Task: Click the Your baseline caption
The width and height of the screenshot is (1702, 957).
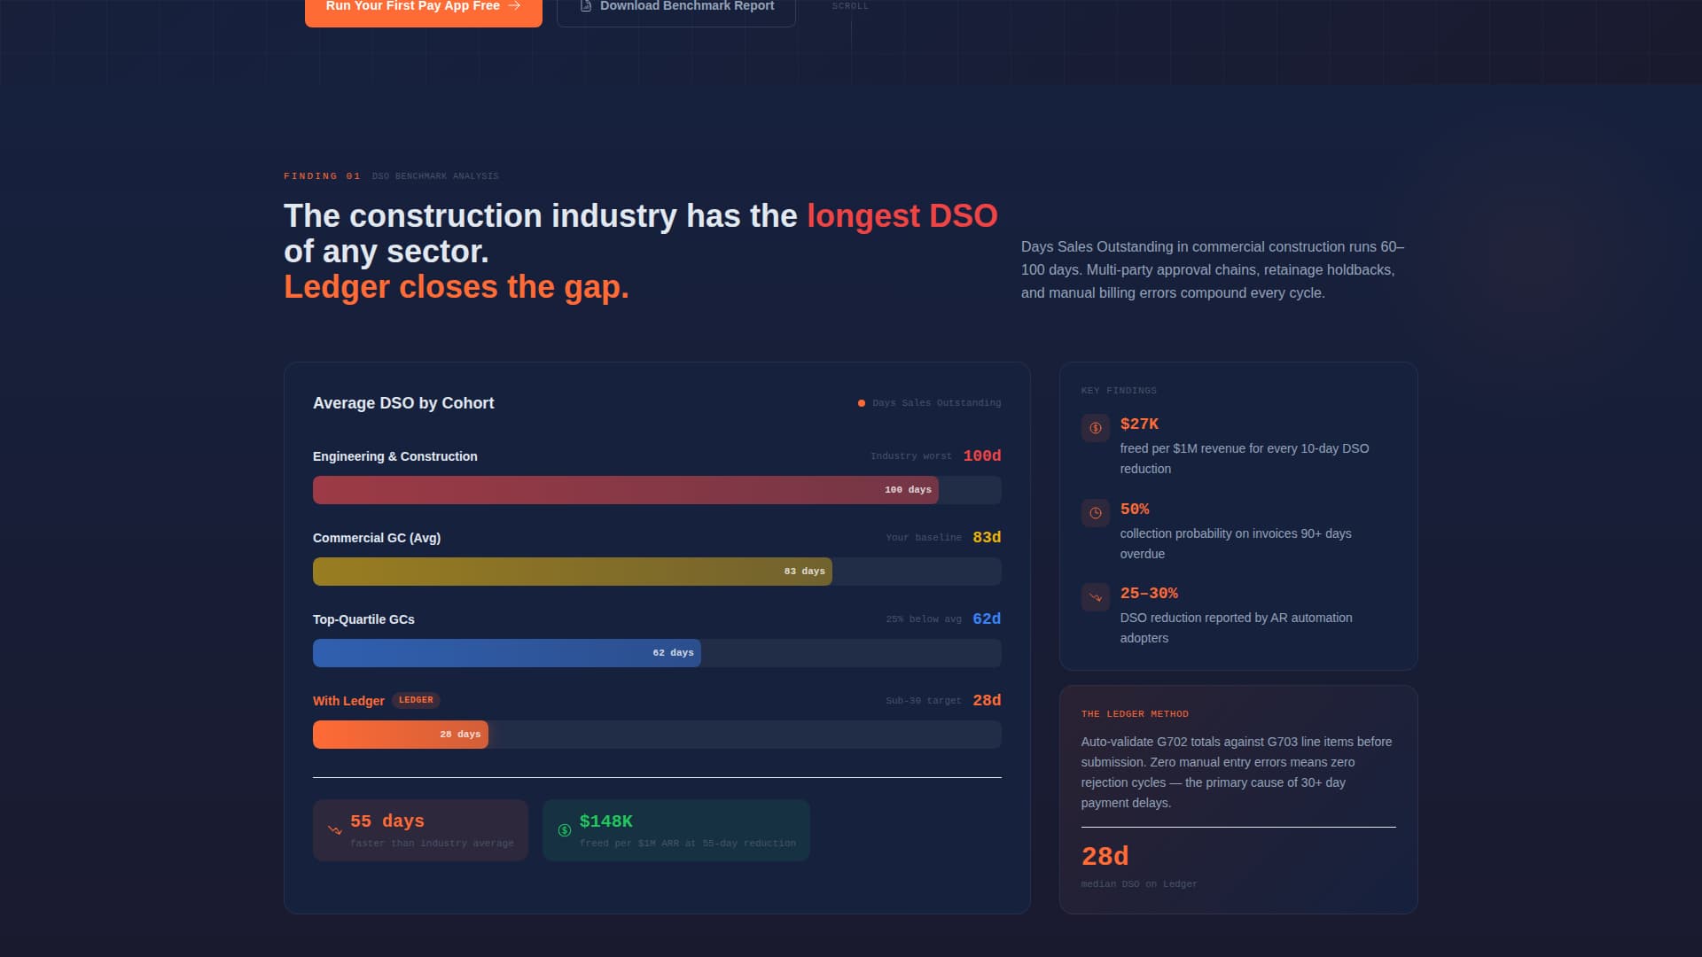Action: (x=924, y=538)
